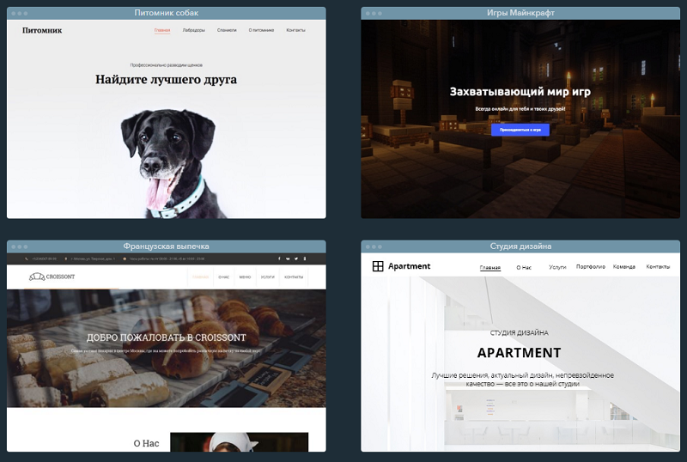Click the 'СТУДИЯ ДИЗАЙНА' subtitle text
The width and height of the screenshot is (687, 462).
click(520, 332)
